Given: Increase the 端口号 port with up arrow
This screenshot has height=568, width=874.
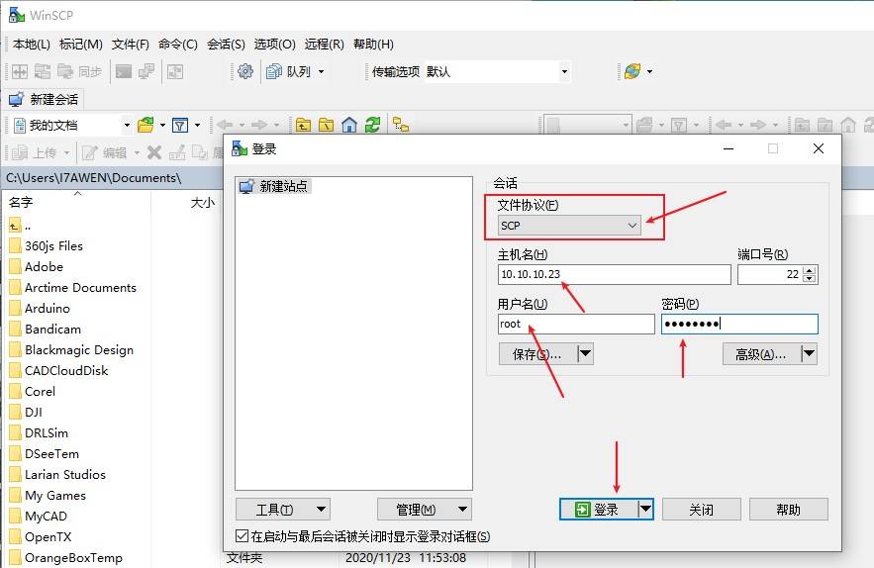Looking at the screenshot, I should pos(810,270).
